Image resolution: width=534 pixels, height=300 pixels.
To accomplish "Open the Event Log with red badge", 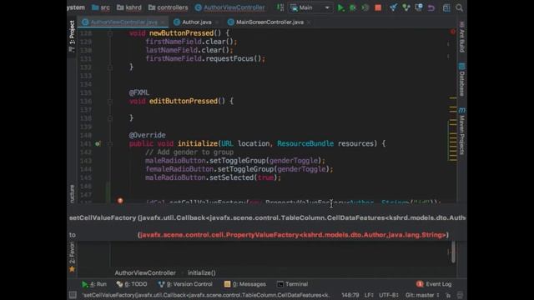I will 434,284.
